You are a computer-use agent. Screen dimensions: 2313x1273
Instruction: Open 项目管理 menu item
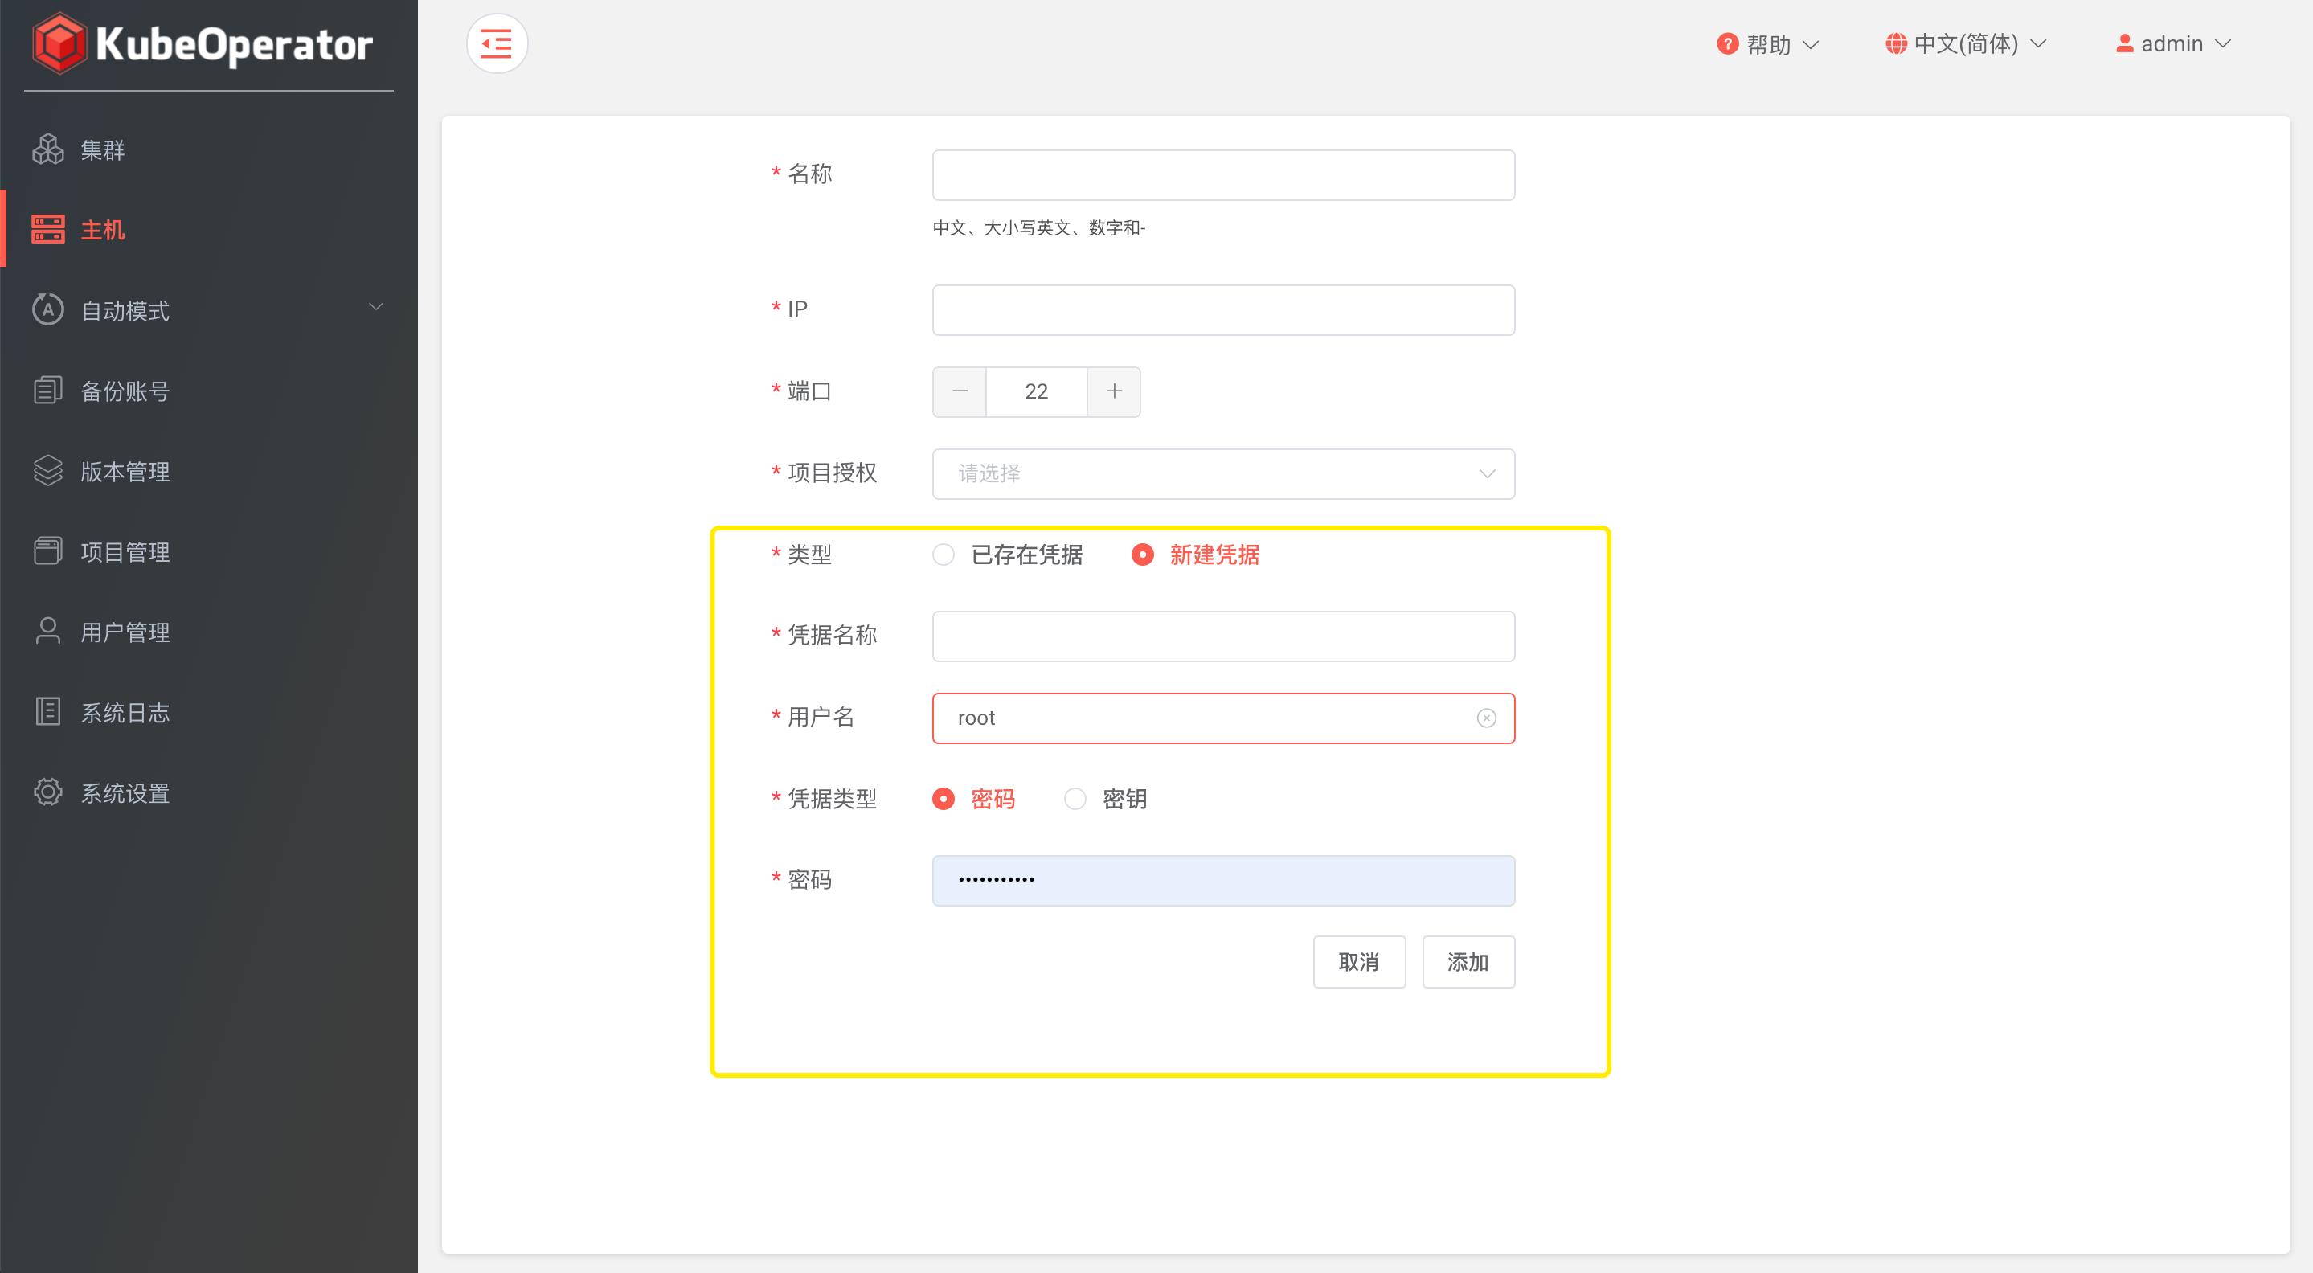[208, 551]
